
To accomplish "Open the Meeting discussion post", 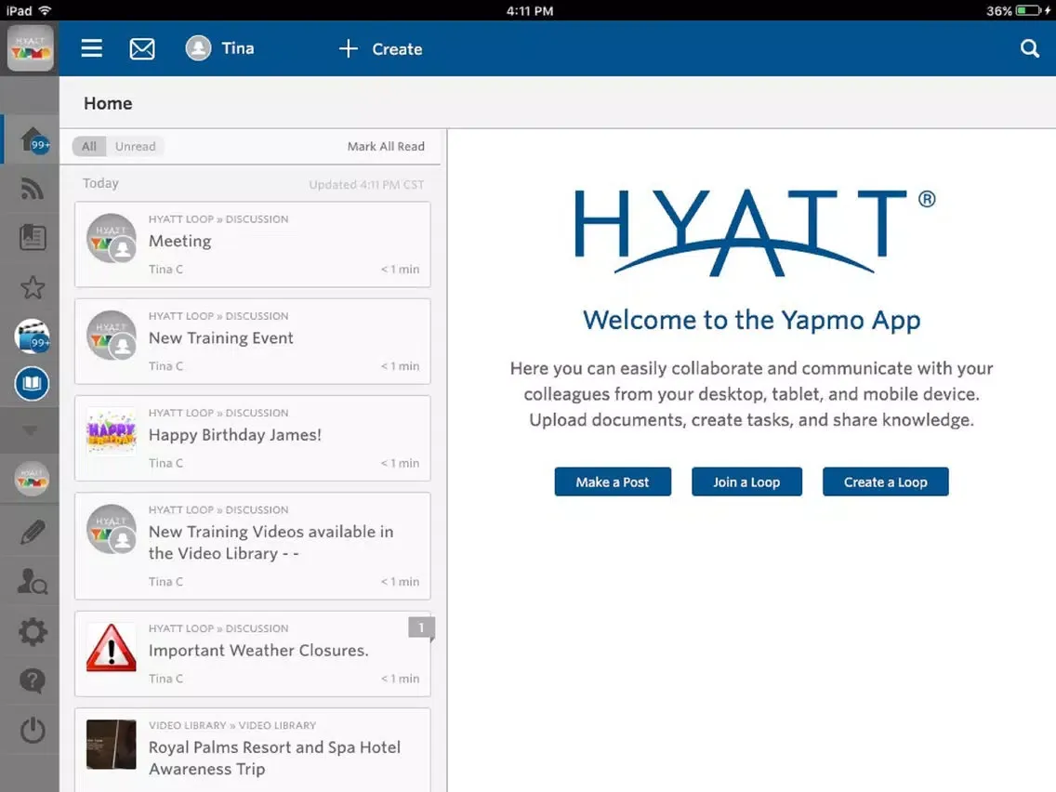I will tap(253, 244).
